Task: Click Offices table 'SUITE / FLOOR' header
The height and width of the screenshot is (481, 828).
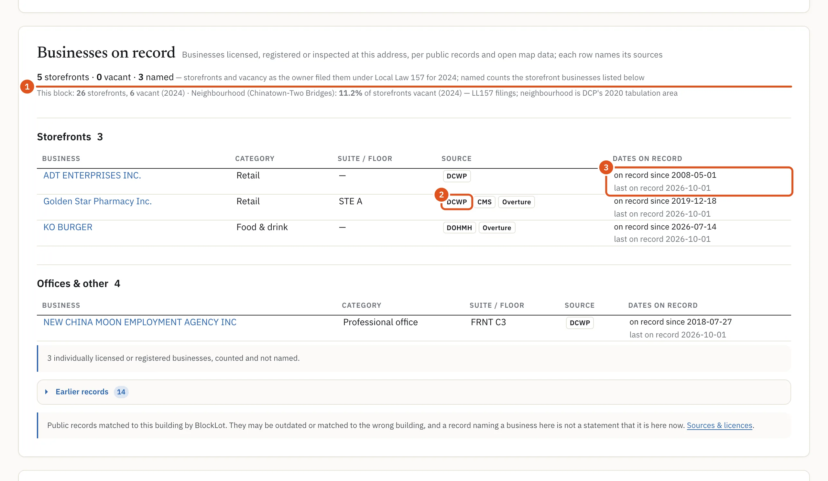Action: [497, 305]
